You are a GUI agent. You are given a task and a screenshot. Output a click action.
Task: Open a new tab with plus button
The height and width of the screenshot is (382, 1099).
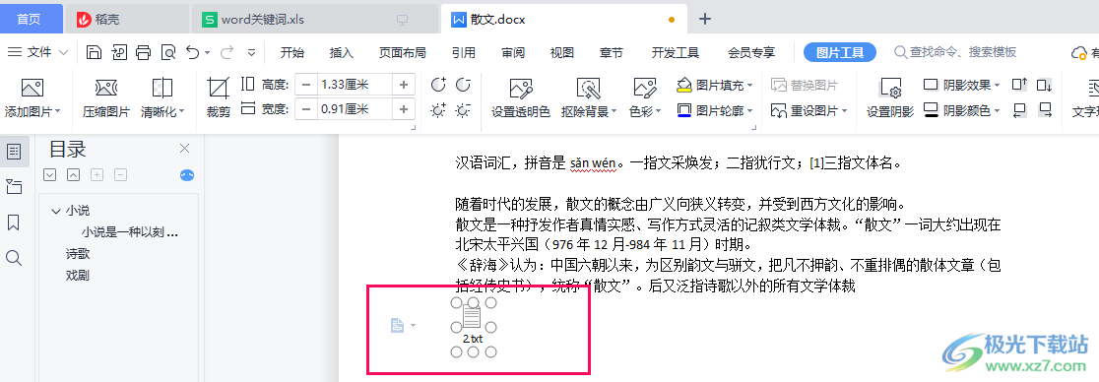pos(705,19)
